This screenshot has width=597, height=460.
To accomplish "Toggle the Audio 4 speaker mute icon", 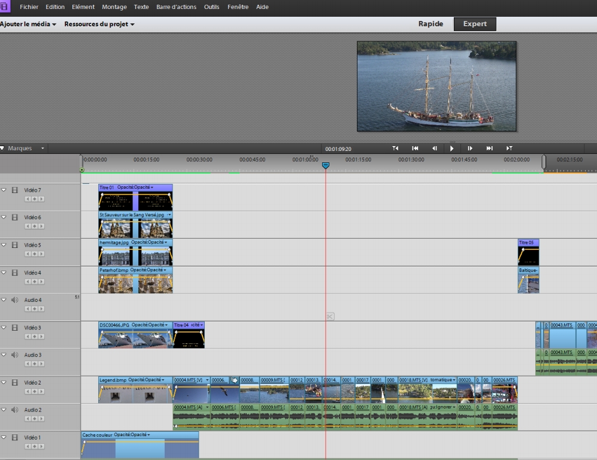I will click(15, 299).
